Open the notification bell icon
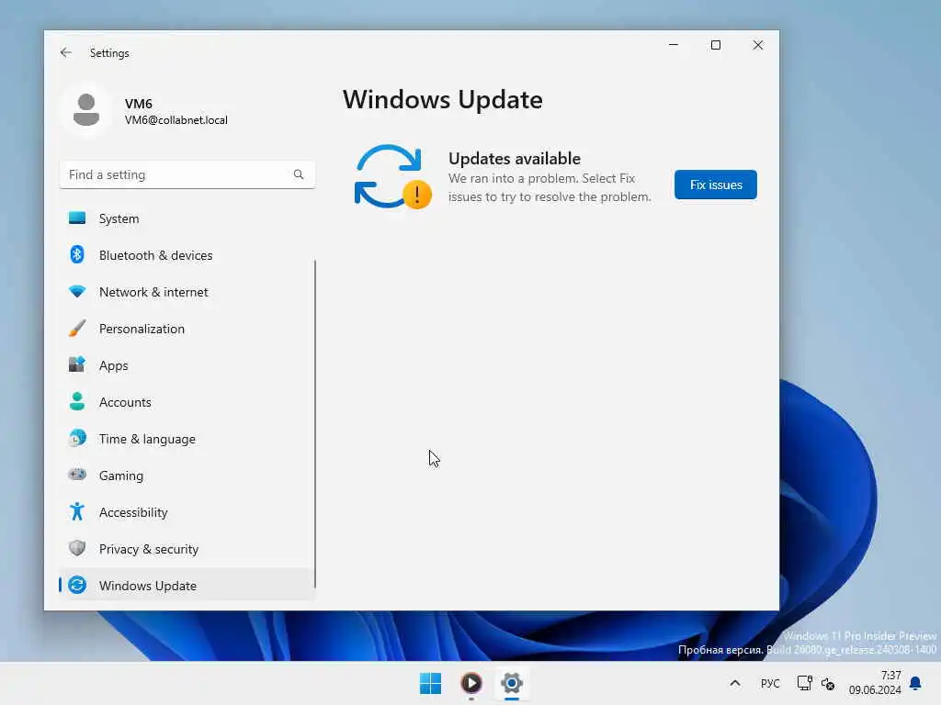 (915, 683)
